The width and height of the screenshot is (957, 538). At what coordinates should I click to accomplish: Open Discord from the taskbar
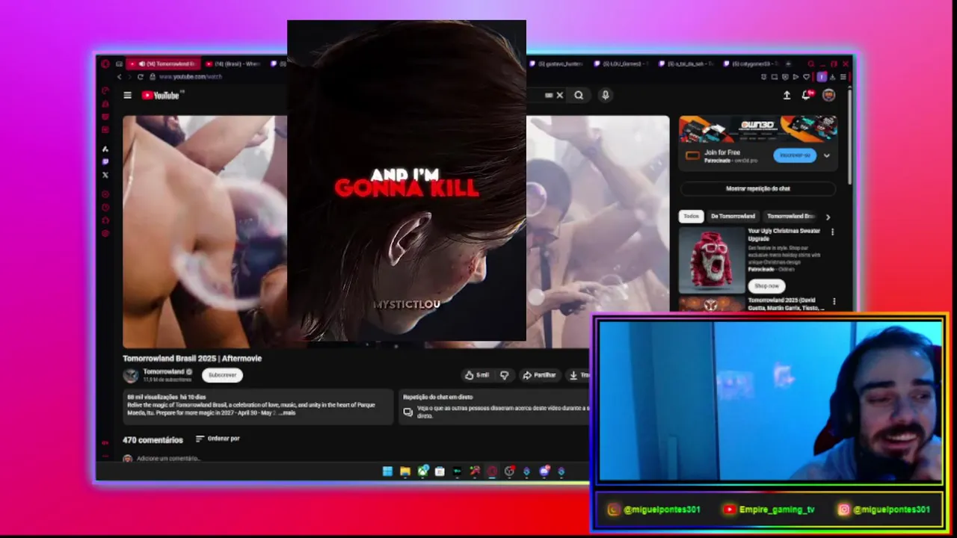click(544, 471)
